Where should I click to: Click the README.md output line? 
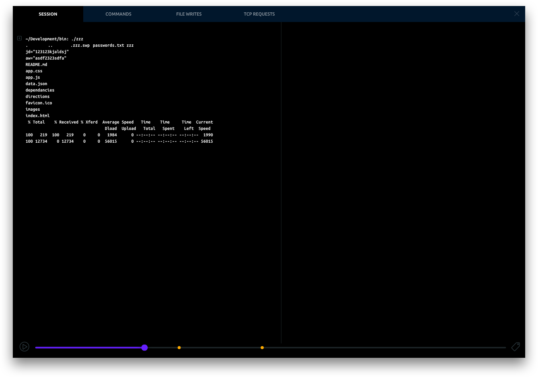pos(36,65)
